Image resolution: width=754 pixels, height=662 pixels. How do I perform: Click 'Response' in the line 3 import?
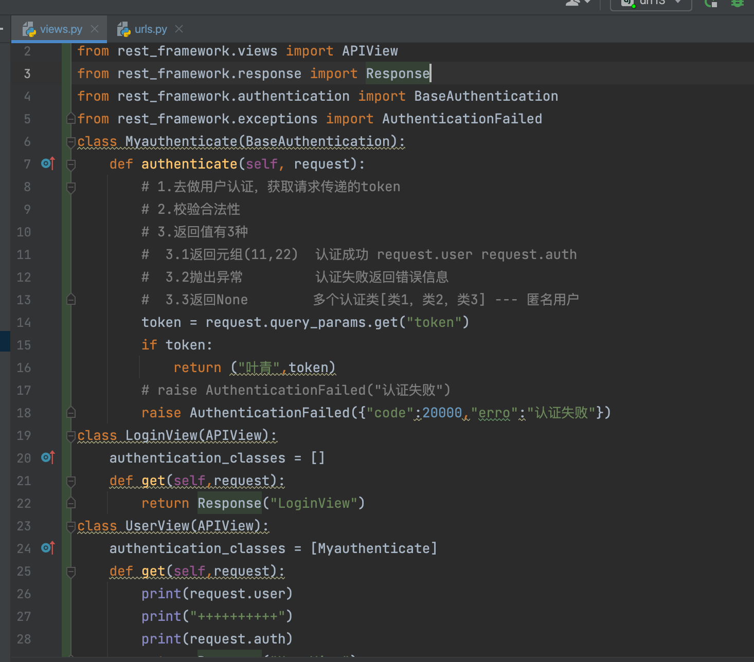pyautogui.click(x=398, y=73)
